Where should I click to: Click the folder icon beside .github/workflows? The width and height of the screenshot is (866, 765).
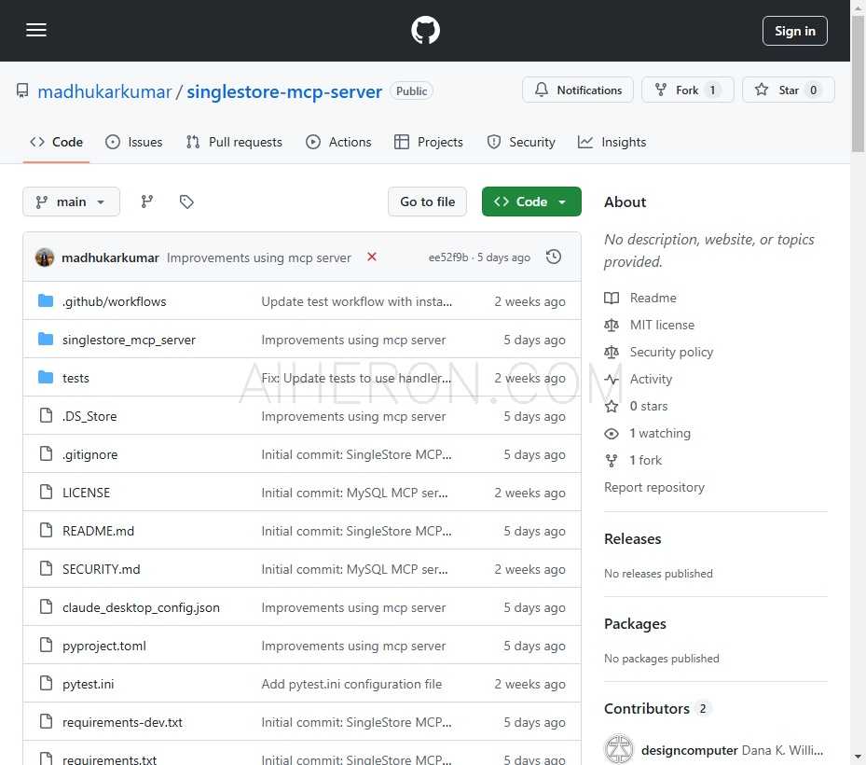point(46,300)
